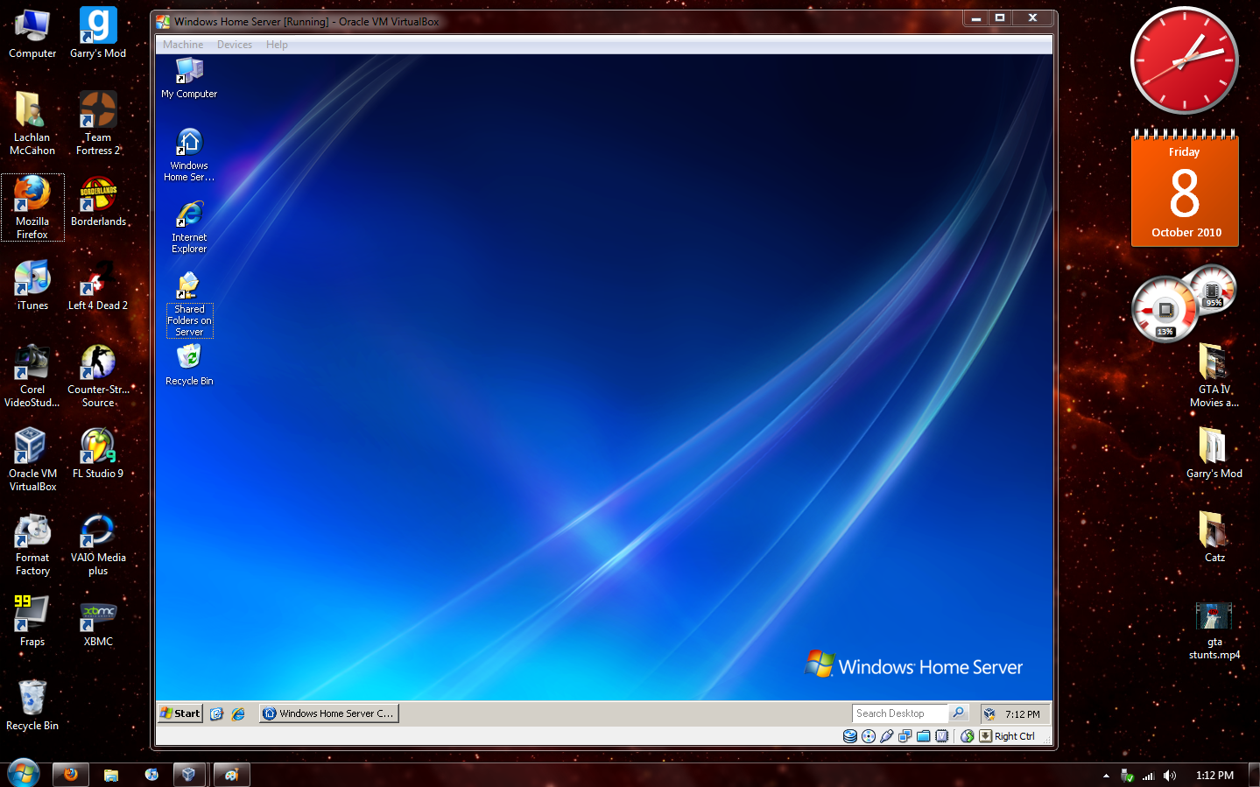Image resolution: width=1260 pixels, height=787 pixels.
Task: Open the Windows Home Server desktop shortcut
Action: [188, 151]
